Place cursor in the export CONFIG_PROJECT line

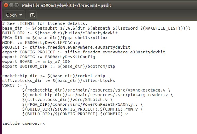click(84, 52)
